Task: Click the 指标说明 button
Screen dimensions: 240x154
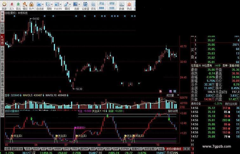Action: (173, 111)
